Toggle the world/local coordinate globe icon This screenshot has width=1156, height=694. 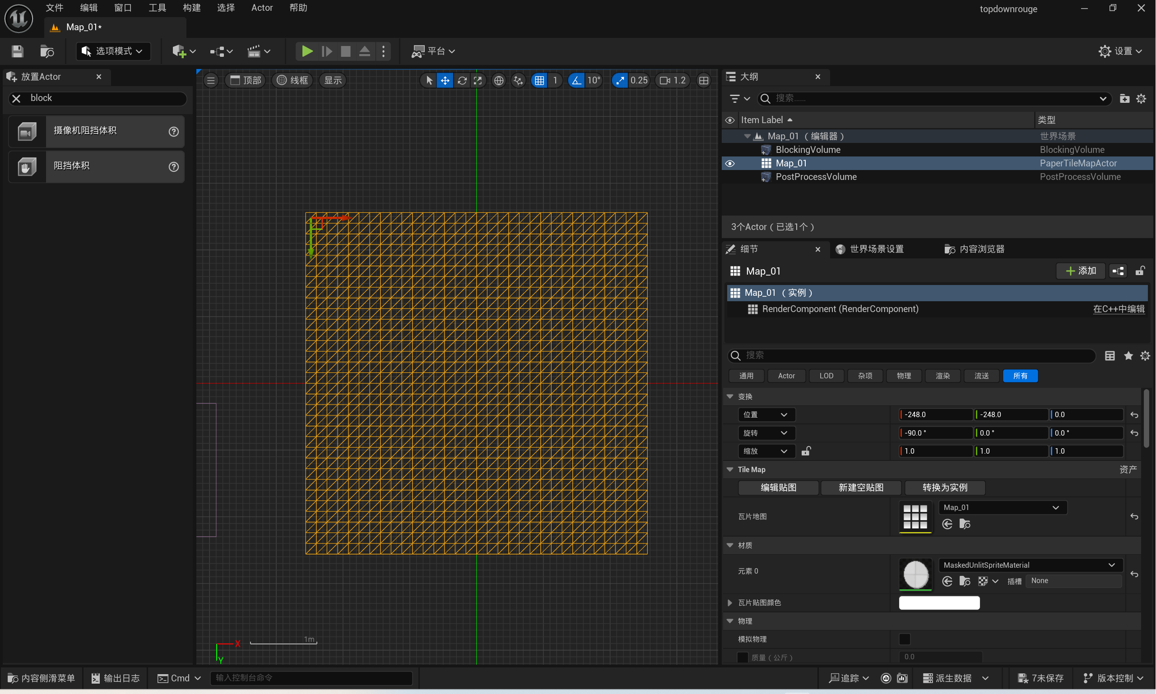pyautogui.click(x=499, y=80)
